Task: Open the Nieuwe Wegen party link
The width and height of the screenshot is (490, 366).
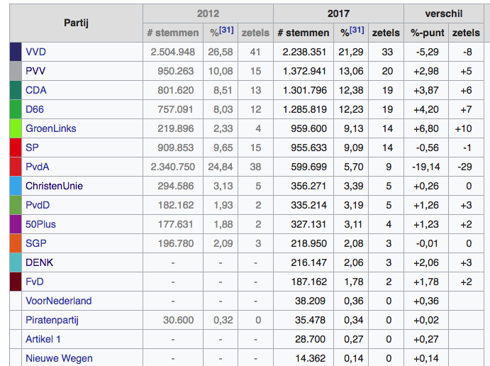Action: pyautogui.click(x=59, y=358)
